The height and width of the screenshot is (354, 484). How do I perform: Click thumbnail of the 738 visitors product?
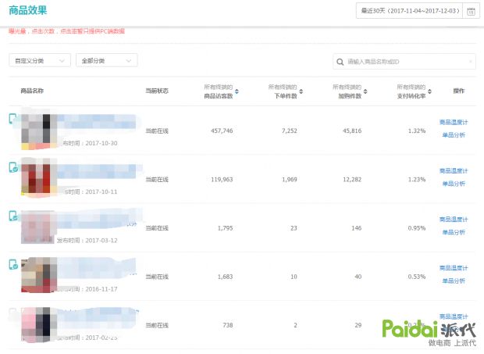tap(39, 326)
